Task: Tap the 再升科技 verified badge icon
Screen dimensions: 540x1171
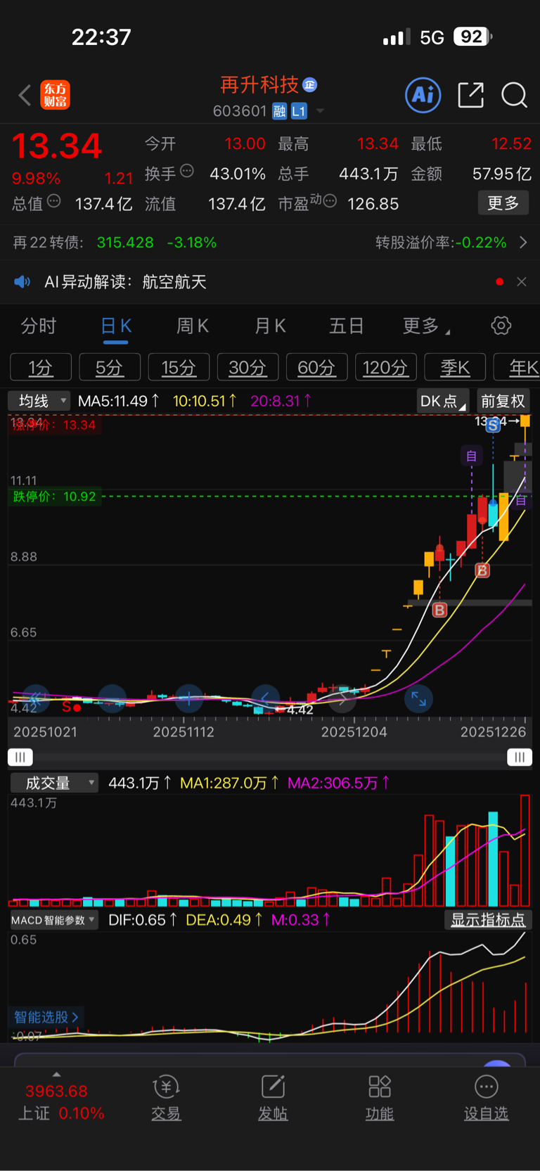Action: [310, 85]
